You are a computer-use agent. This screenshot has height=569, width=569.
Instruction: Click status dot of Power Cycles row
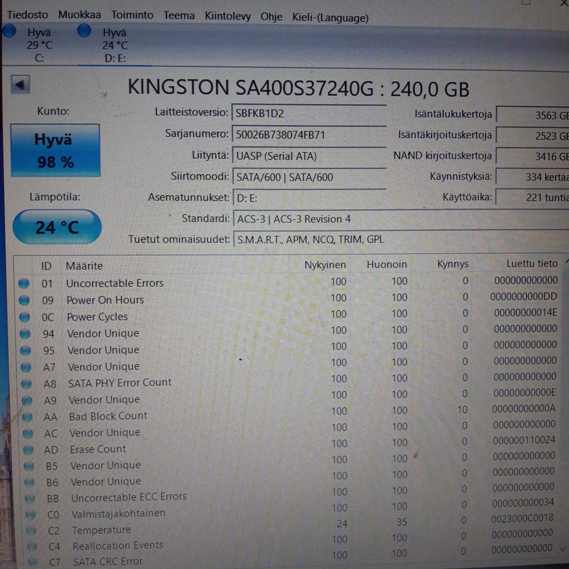tap(25, 317)
